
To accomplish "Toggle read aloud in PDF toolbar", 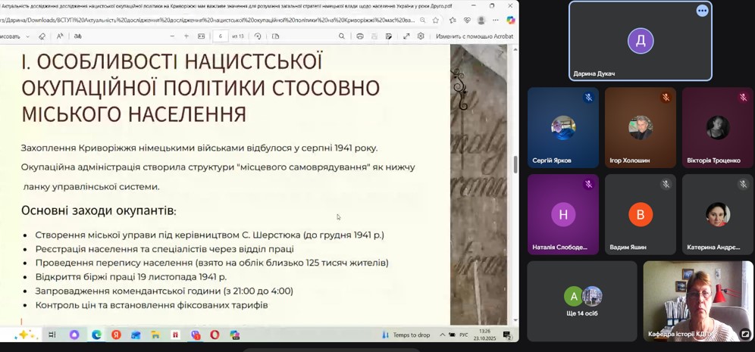I will 60,36.
